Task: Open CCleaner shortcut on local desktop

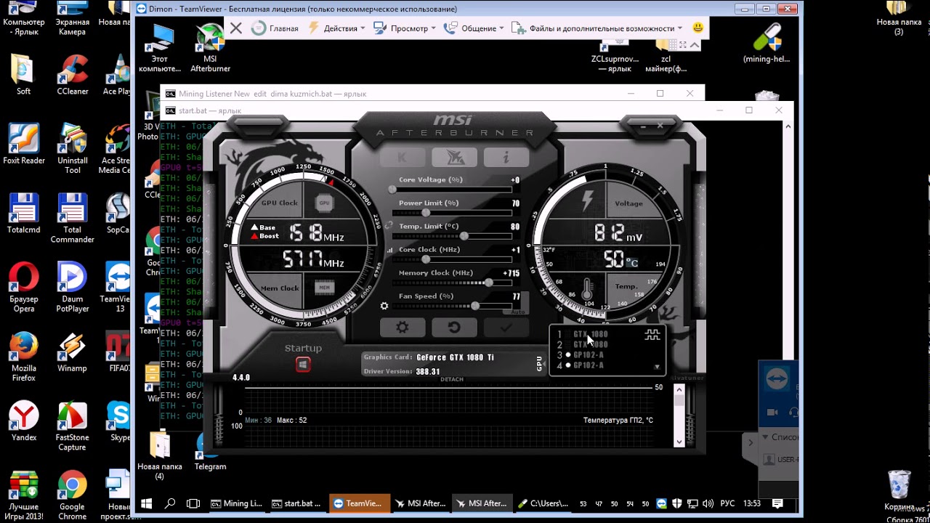Action: coord(73,75)
